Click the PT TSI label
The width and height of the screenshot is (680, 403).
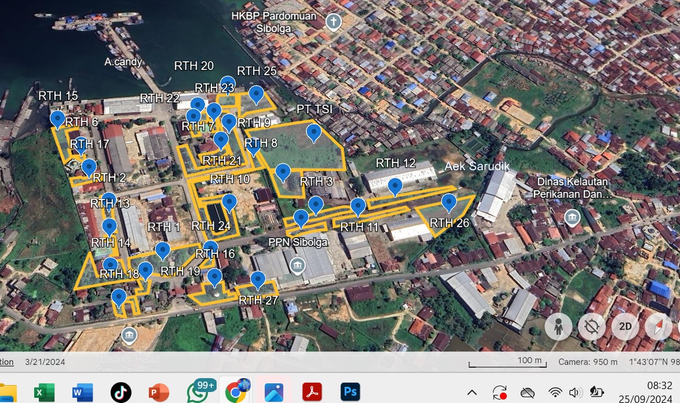[315, 109]
